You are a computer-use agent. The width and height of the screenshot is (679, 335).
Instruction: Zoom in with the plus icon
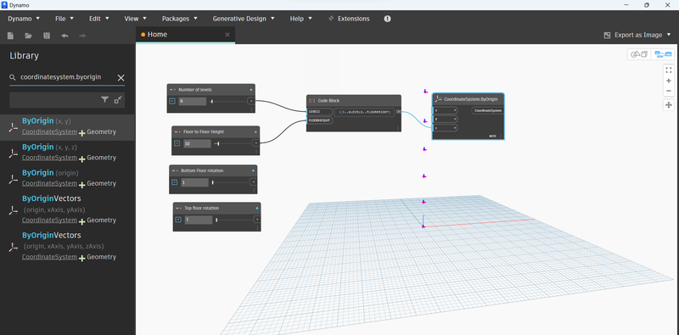(669, 81)
